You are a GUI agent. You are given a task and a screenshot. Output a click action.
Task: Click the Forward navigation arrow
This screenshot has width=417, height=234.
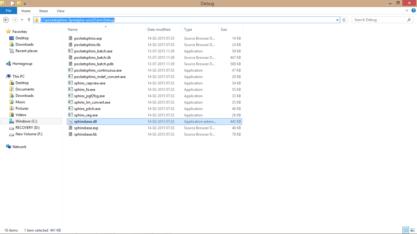[14, 20]
